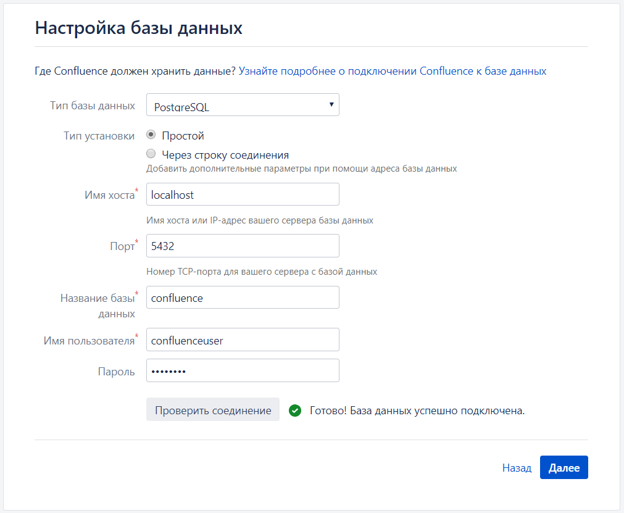Click the "Готово! База данных успешно подключена" message
The width and height of the screenshot is (624, 513).
tap(417, 411)
